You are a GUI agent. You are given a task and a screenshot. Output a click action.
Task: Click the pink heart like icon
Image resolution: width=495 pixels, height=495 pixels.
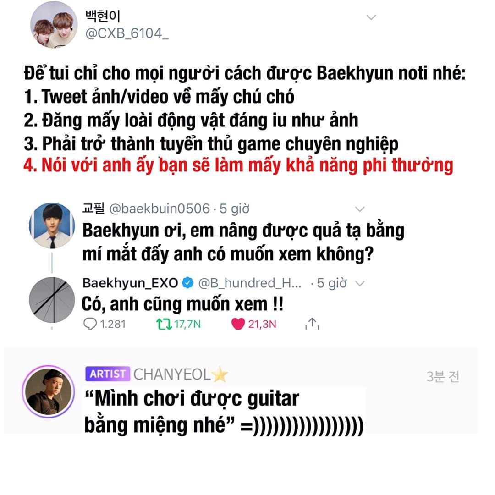238,324
